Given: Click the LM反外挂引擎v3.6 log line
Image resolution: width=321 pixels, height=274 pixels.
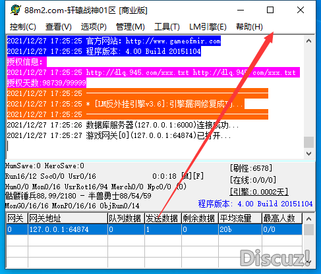Looking at the screenshot, I should pyautogui.click(x=125, y=104).
